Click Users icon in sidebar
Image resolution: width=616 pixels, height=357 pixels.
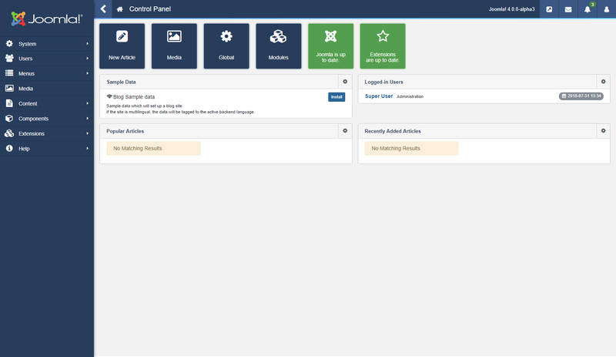click(9, 59)
